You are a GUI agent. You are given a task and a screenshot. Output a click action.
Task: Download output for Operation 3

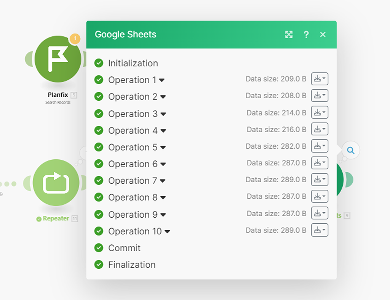(320, 112)
